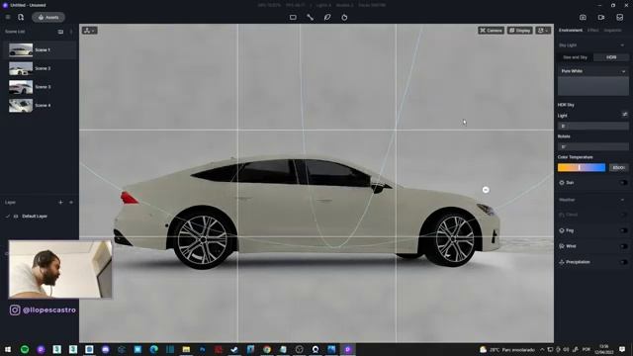Switch to the Effect tab
The width and height of the screenshot is (633, 356).
(593, 31)
